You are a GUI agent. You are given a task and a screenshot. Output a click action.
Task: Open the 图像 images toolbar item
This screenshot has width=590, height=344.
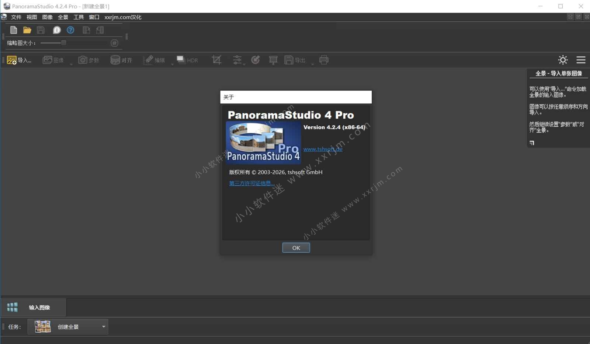click(53, 60)
